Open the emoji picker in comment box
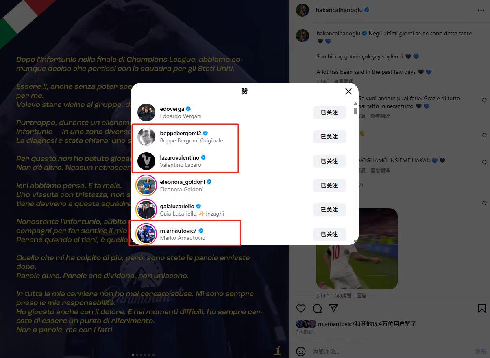The image size is (490, 358). pos(301,351)
